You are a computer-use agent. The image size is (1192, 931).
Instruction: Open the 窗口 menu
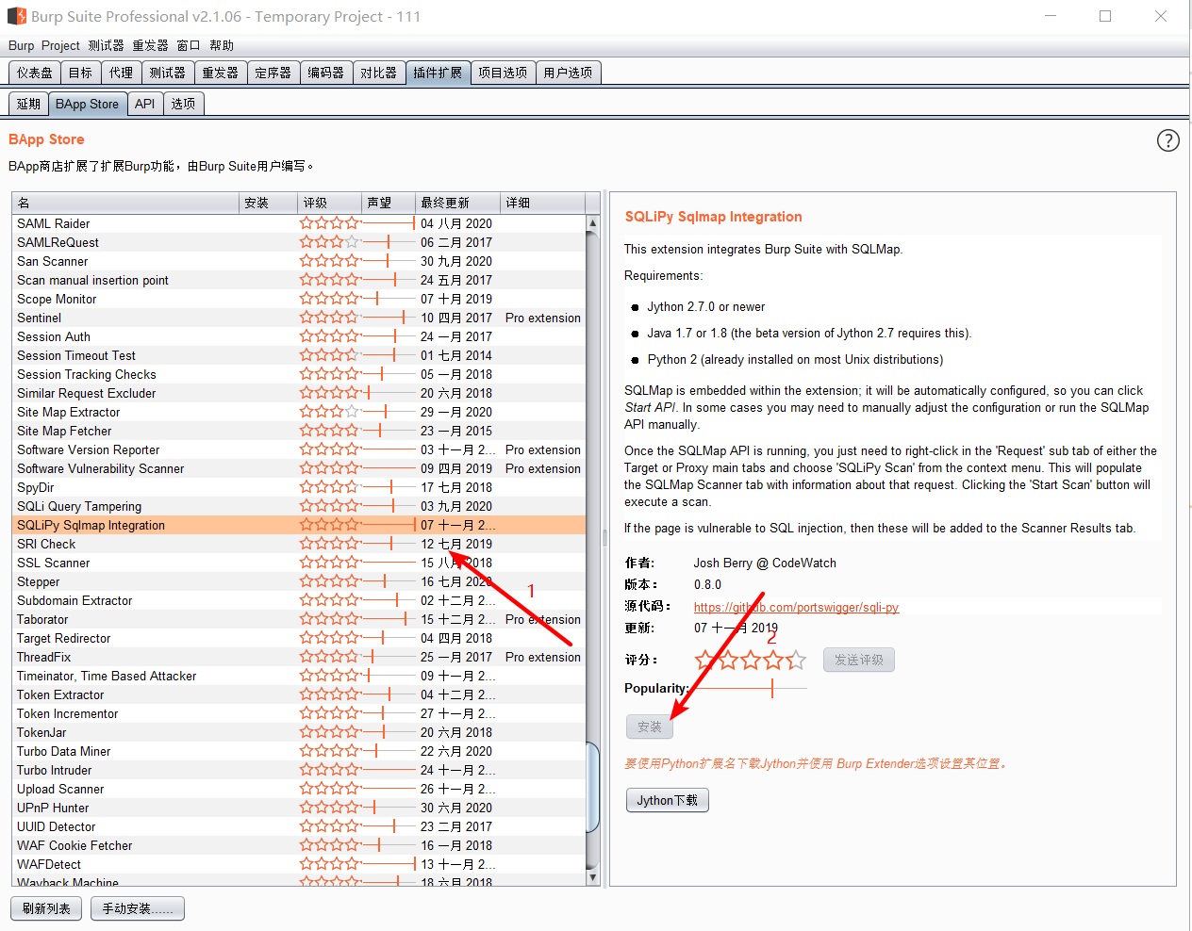pos(188,45)
